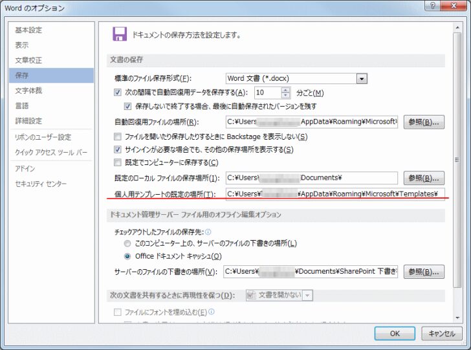Enable 既定でコンピューターに保存する checkbox
This screenshot has width=471, height=350.
click(118, 162)
